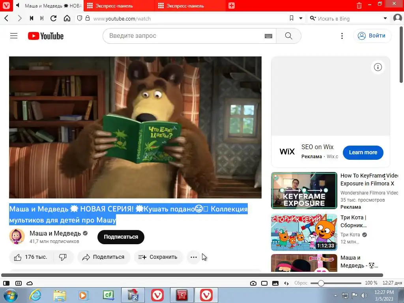
Task: Like the video with 176 тыс. thumbs up
Action: (31, 257)
